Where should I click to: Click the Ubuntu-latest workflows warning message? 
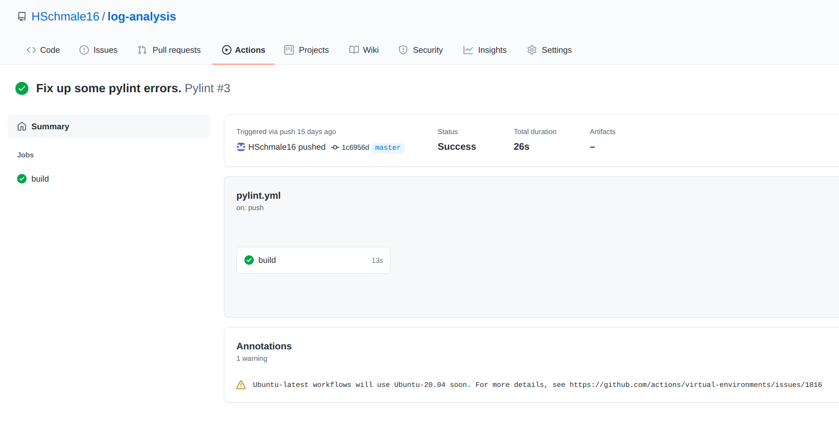[537, 385]
